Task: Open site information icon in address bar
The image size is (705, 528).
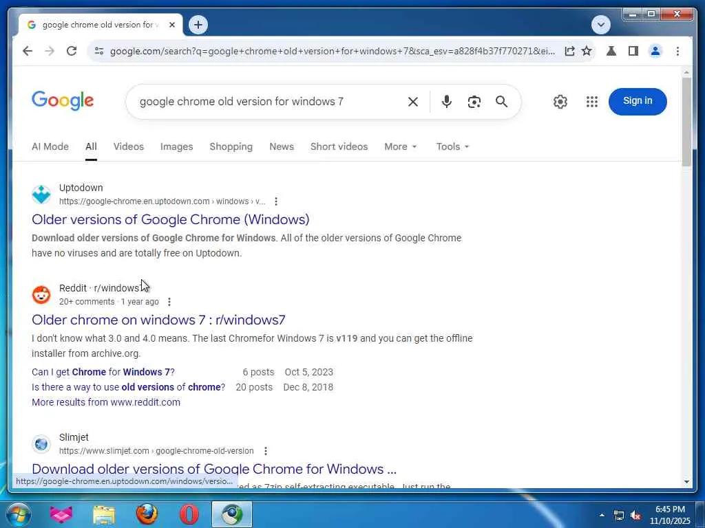Action: point(99,51)
